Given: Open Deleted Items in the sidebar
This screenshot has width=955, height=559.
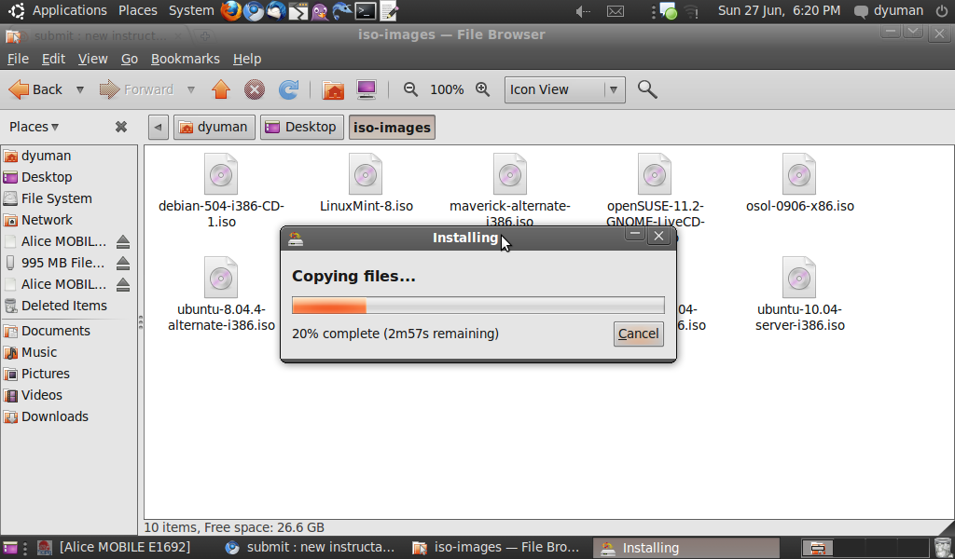Looking at the screenshot, I should (x=69, y=306).
